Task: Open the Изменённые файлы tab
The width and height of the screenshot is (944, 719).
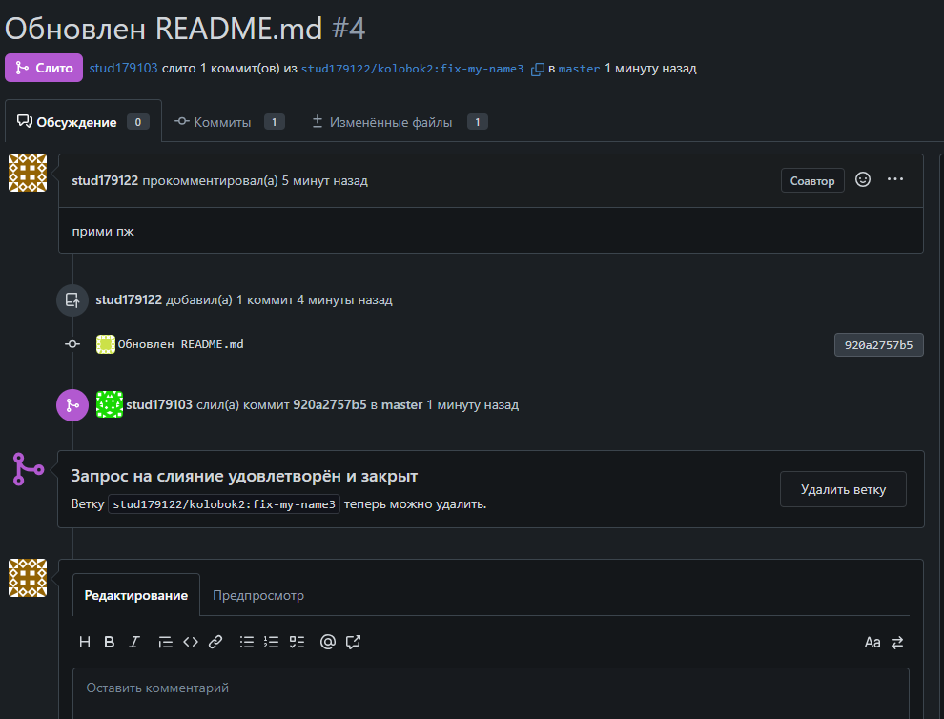Action: pyautogui.click(x=399, y=122)
